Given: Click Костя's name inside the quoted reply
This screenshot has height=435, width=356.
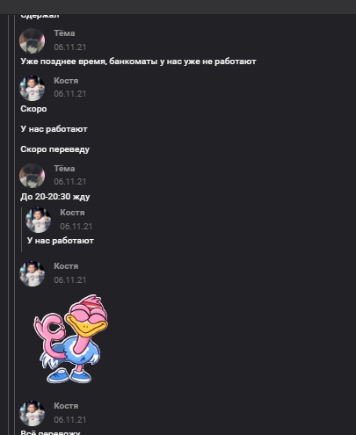Looking at the screenshot, I should click(72, 213).
